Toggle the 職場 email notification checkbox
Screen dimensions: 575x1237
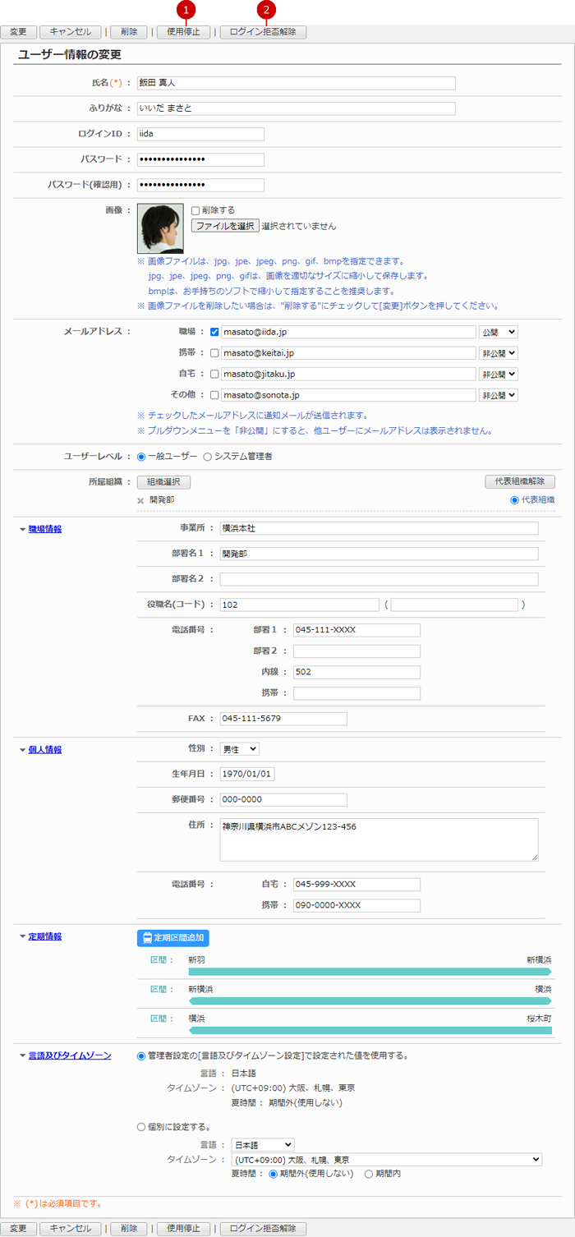214,332
